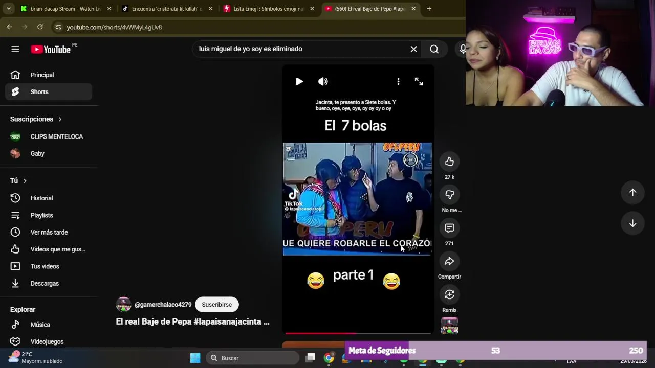Select the '(560) El real Baje de Pepa' tab
Viewport: 655px width, 368px height.
370,9
